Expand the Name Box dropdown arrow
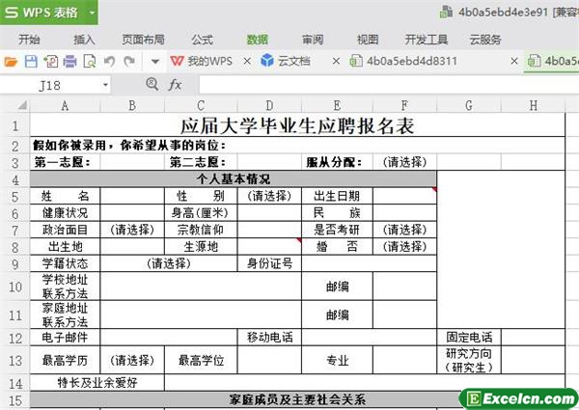579x410 pixels. 105,85
